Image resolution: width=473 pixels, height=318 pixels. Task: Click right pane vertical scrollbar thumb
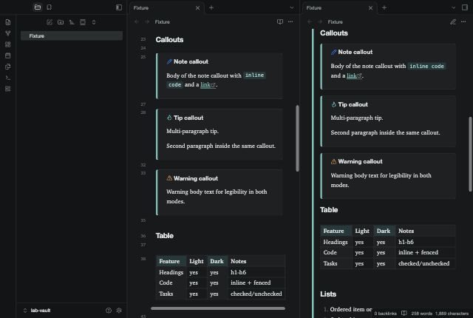pos(470,154)
